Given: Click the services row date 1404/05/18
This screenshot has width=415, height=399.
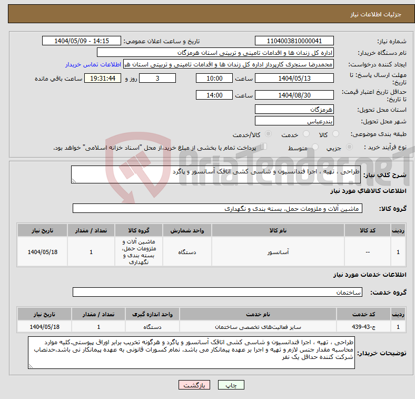Looking at the screenshot, I should [x=44, y=327].
